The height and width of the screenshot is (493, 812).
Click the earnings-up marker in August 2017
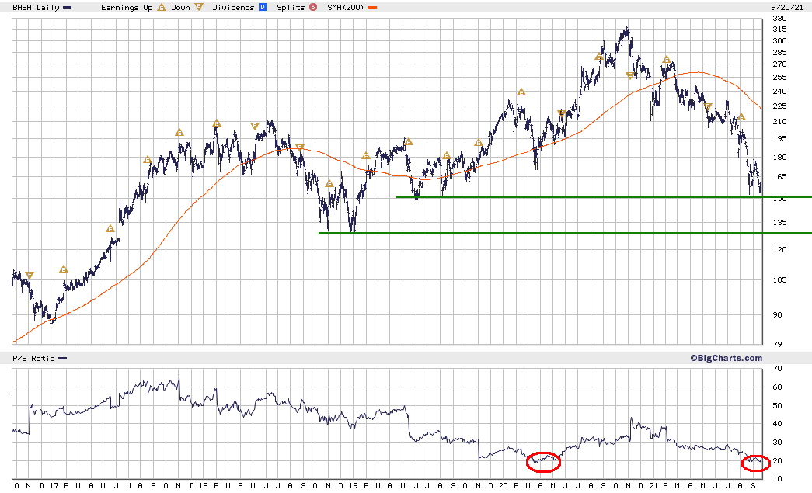[x=148, y=159]
